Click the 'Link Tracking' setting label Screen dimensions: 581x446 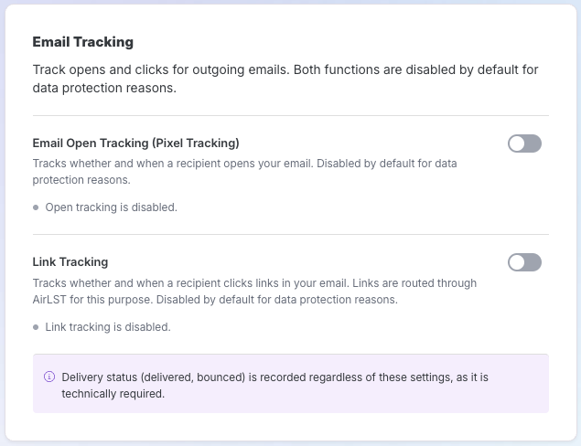click(x=70, y=261)
